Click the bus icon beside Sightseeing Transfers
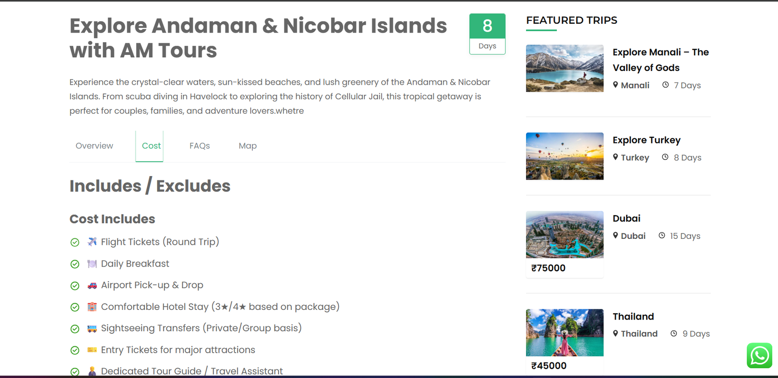The image size is (778, 378). click(x=92, y=328)
